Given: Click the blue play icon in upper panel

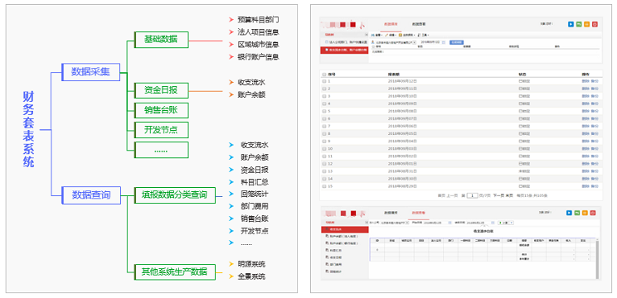Looking at the screenshot, I should (x=571, y=24).
